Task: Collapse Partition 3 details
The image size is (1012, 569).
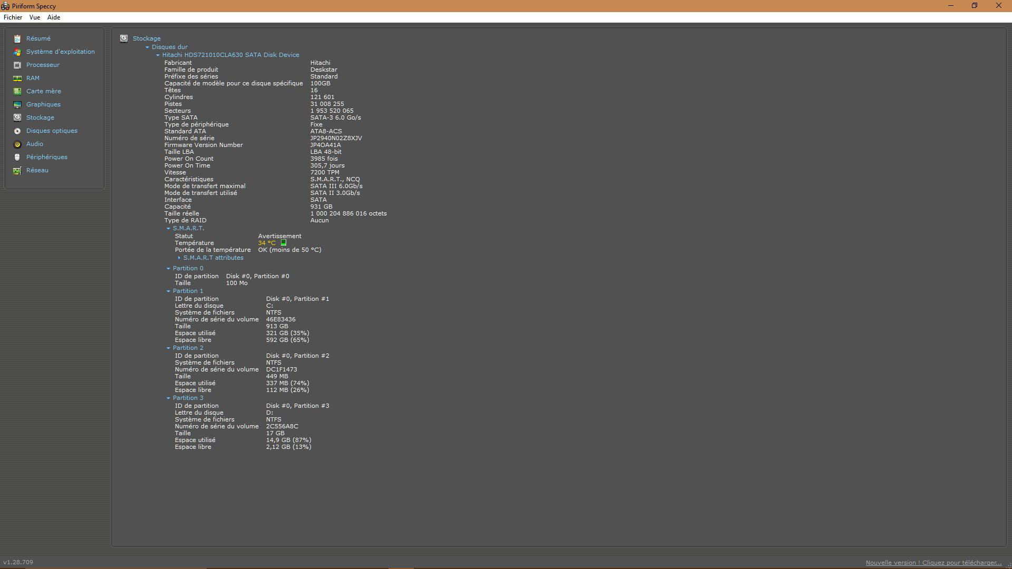Action: pyautogui.click(x=168, y=398)
